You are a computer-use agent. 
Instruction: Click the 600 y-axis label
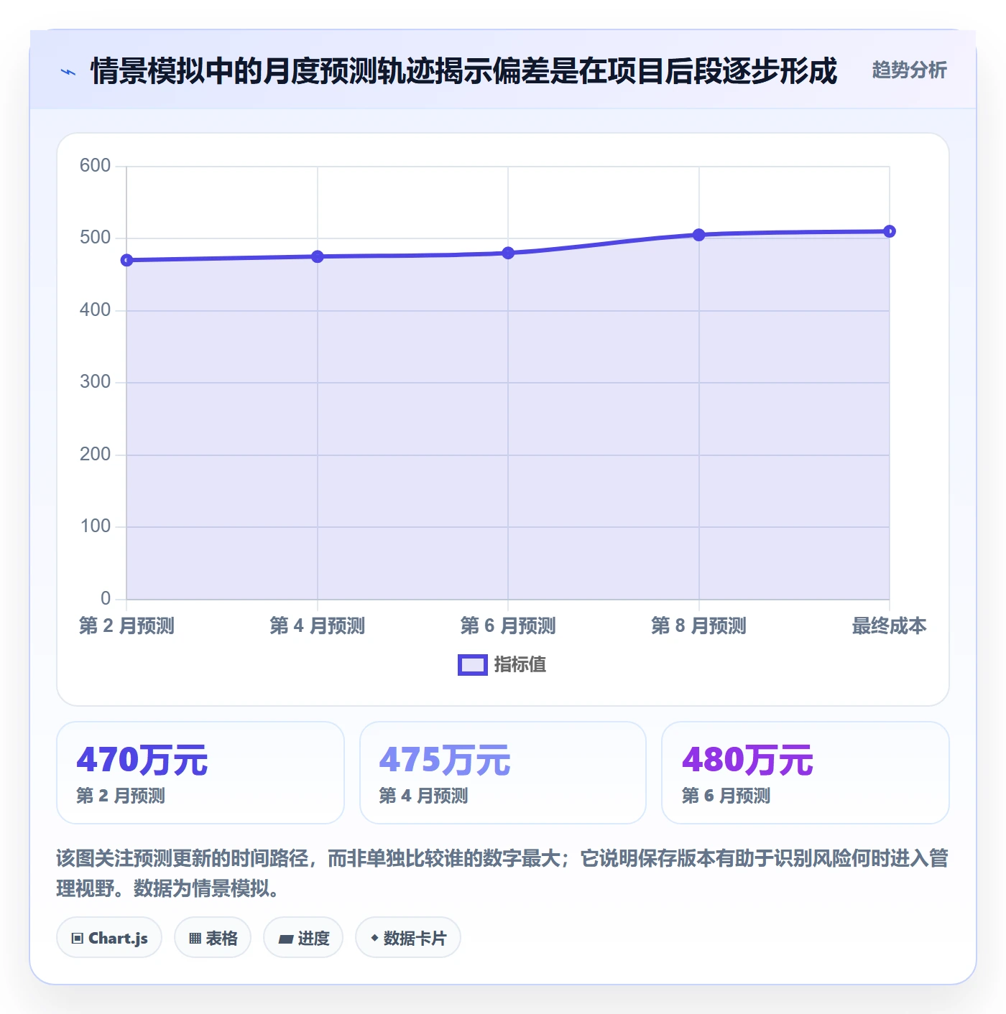tap(95, 166)
